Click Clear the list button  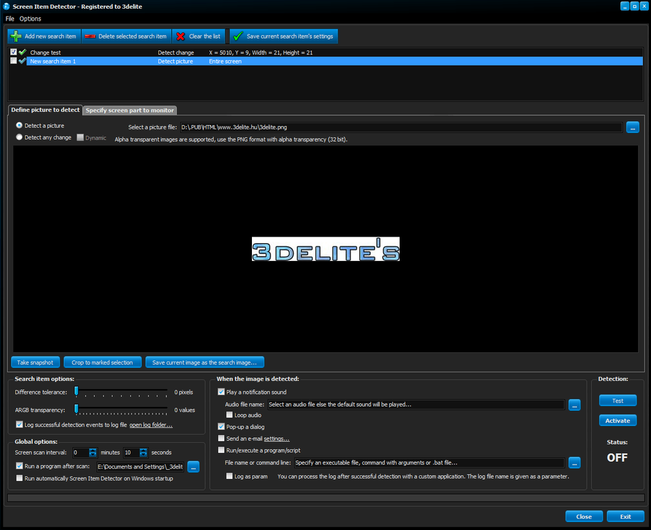(198, 36)
